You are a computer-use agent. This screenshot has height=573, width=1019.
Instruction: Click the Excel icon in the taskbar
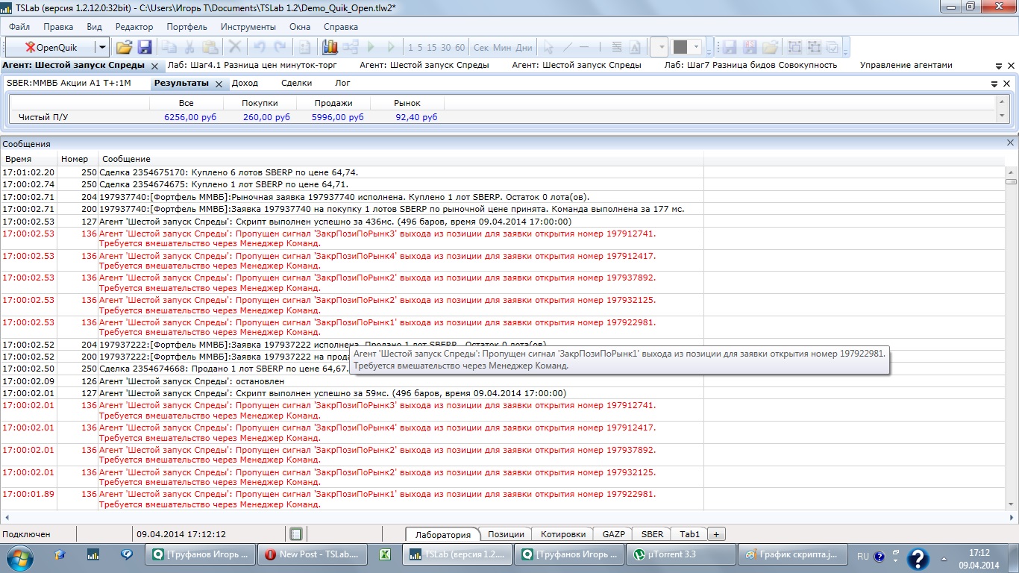pos(386,554)
